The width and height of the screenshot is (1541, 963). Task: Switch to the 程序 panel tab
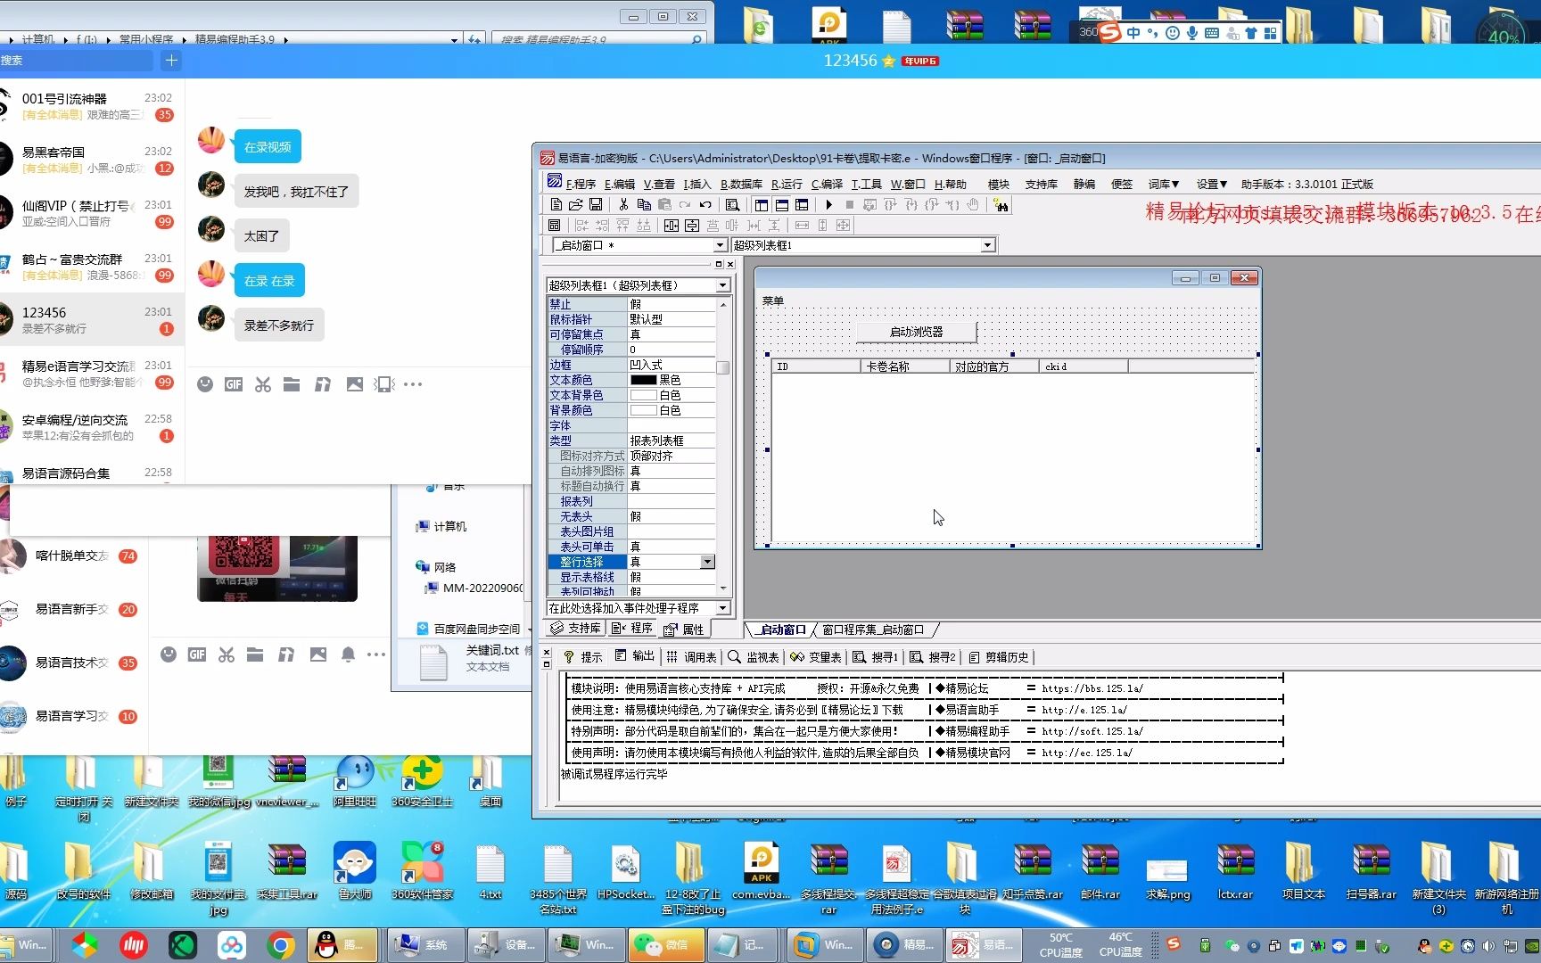(x=632, y=629)
